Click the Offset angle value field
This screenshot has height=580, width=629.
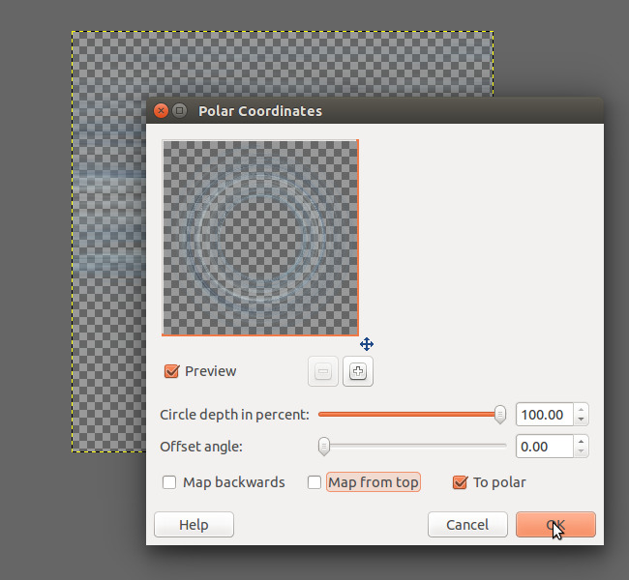544,447
